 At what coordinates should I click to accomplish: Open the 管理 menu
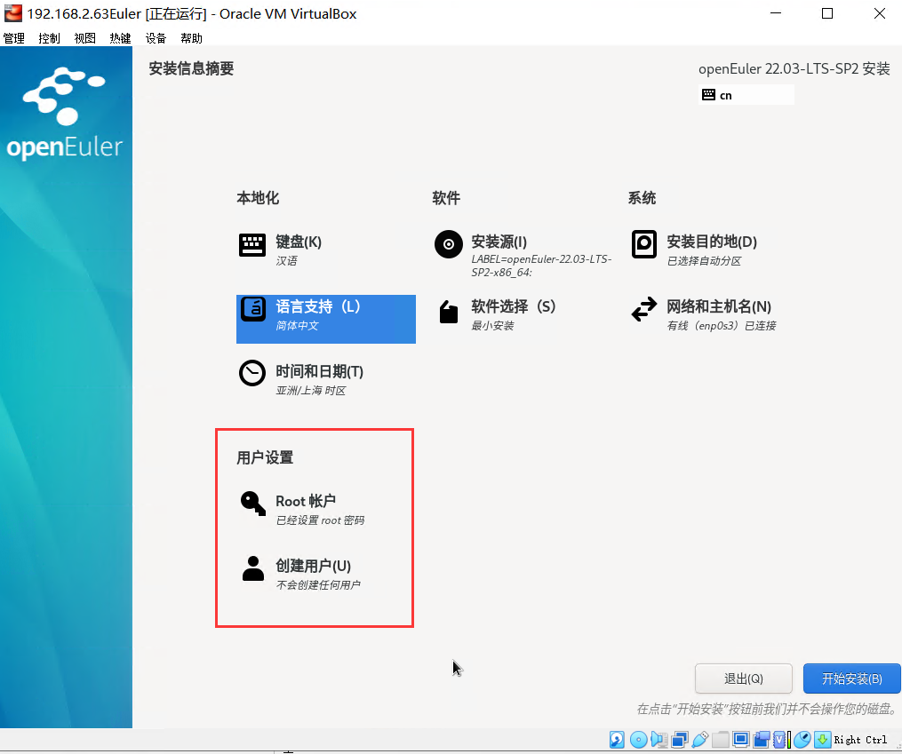[14, 38]
